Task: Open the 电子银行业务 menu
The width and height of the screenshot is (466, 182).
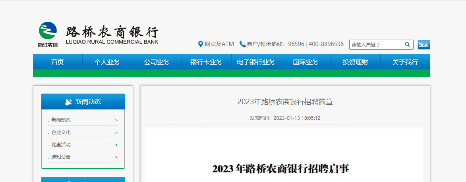Action: coord(256,62)
